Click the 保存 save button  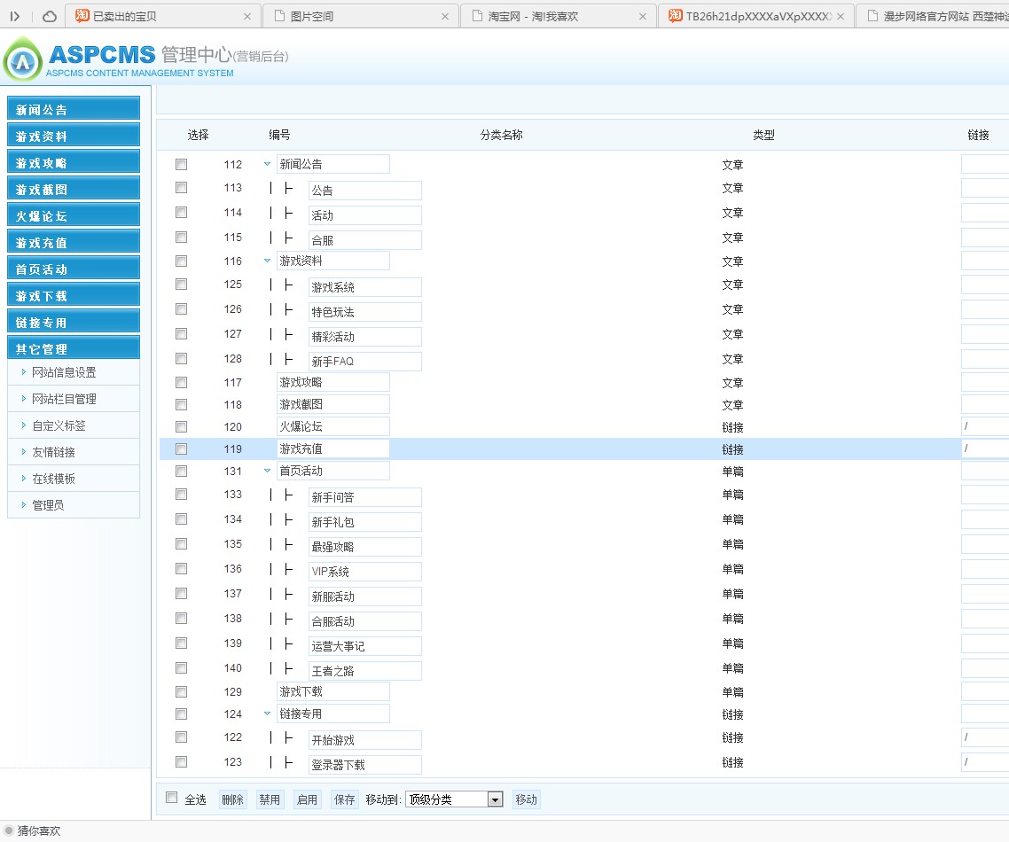(x=344, y=799)
